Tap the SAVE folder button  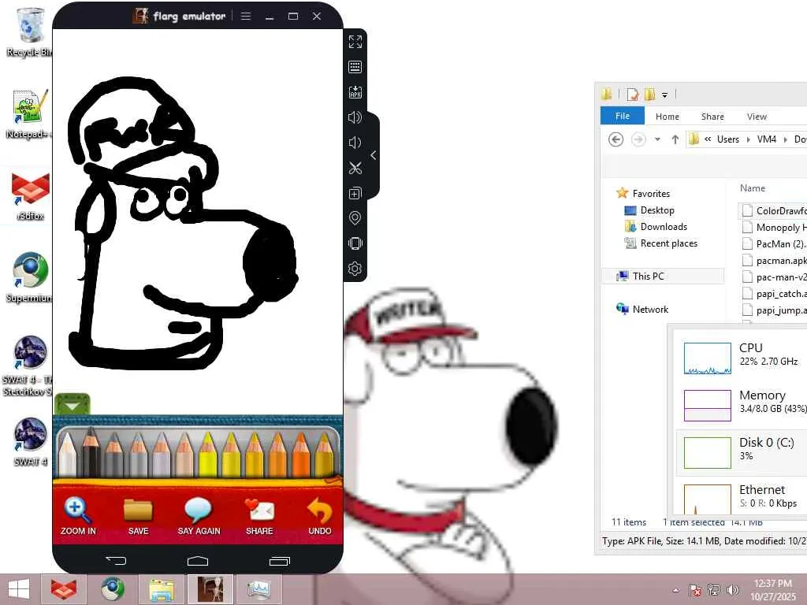coord(138,517)
